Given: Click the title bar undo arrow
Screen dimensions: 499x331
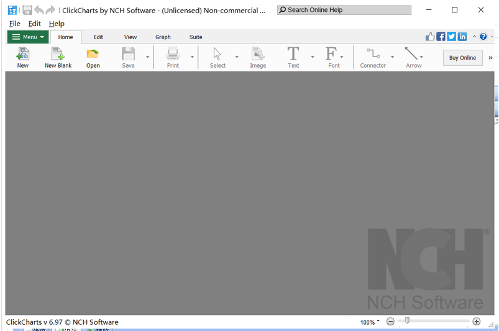Looking at the screenshot, I should [39, 10].
